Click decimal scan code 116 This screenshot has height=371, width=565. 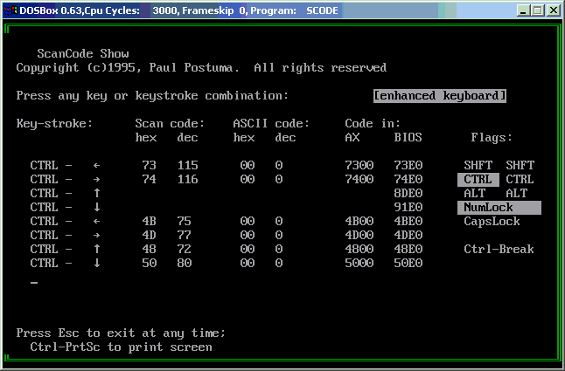pyautogui.click(x=188, y=179)
